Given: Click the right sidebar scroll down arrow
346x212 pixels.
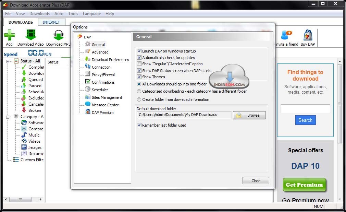Looking at the screenshot, I should (x=339, y=199).
